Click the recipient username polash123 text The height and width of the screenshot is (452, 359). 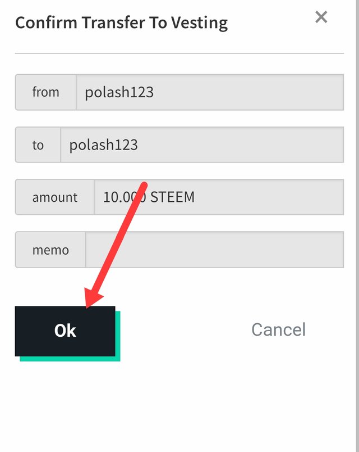(x=104, y=144)
